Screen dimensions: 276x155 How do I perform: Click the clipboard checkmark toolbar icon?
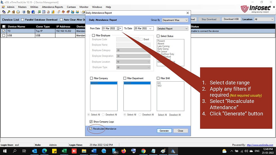tap(48, 12)
